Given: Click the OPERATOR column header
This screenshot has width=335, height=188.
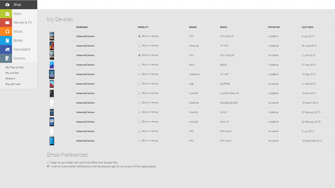Looking at the screenshot, I should click(x=274, y=27).
